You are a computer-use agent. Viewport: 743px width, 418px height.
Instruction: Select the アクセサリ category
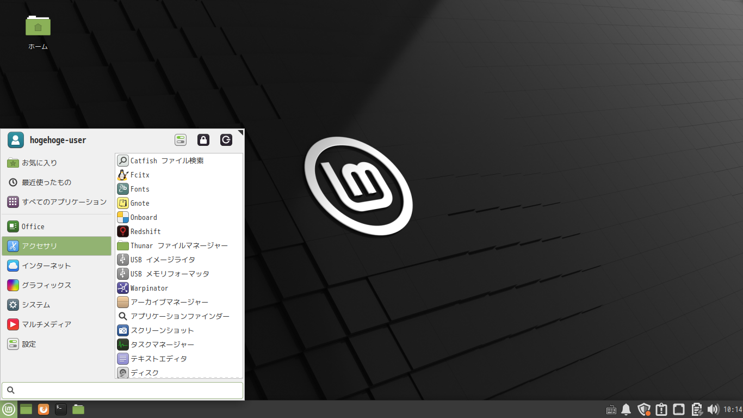coord(57,246)
